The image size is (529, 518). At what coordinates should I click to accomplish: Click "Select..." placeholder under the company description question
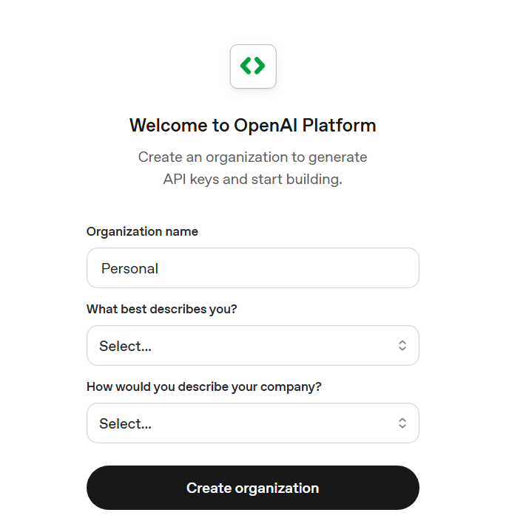pyautogui.click(x=126, y=423)
